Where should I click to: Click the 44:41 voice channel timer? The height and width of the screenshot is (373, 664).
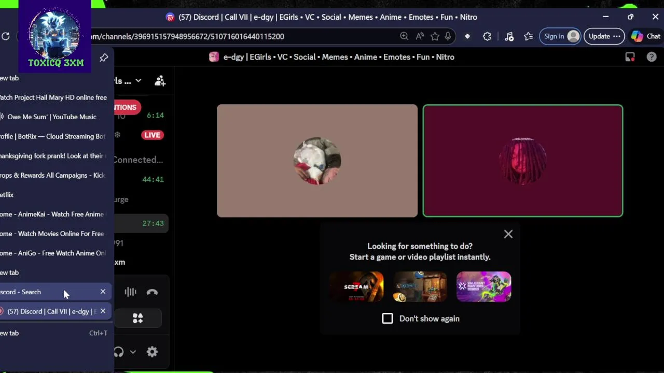coord(153,179)
